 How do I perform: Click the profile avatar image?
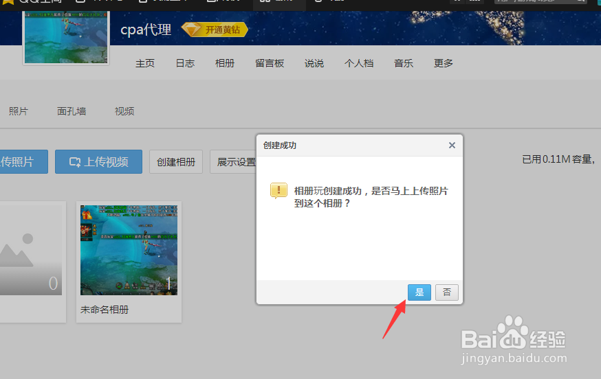click(x=66, y=37)
